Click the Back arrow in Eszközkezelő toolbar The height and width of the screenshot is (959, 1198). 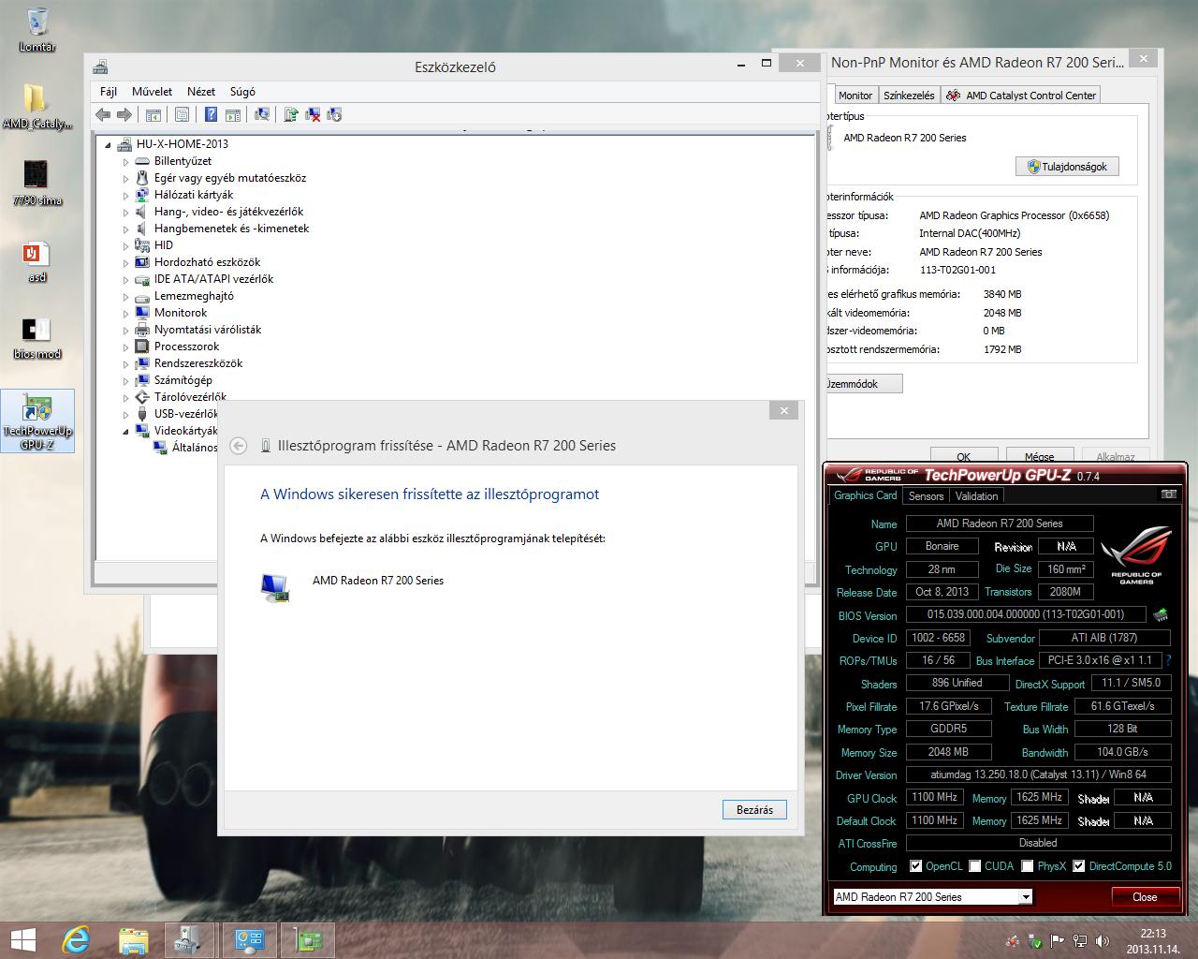[103, 114]
